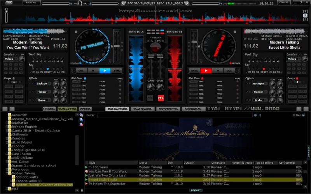Screen dimensions: 311x194
Task: Click the Cue button on deck B
Action: [x=229, y=71]
